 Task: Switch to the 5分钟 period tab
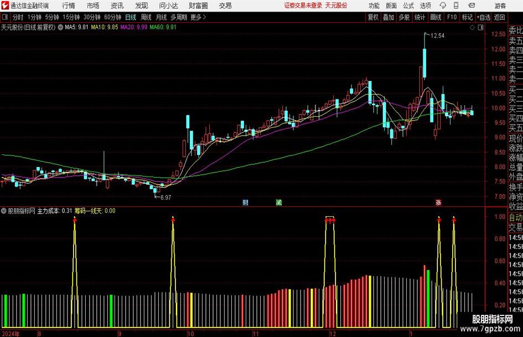click(52, 17)
